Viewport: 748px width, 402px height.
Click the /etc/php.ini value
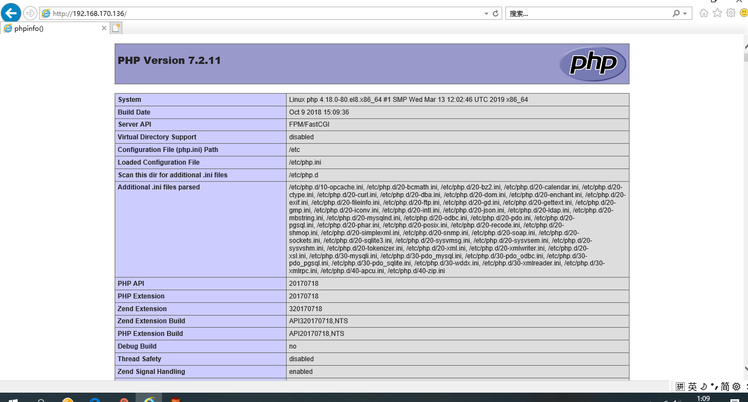tap(305, 162)
